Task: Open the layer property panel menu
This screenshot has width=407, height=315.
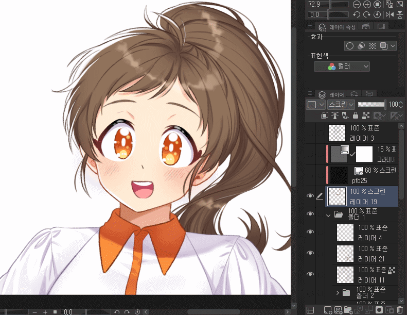Action: pos(310,26)
